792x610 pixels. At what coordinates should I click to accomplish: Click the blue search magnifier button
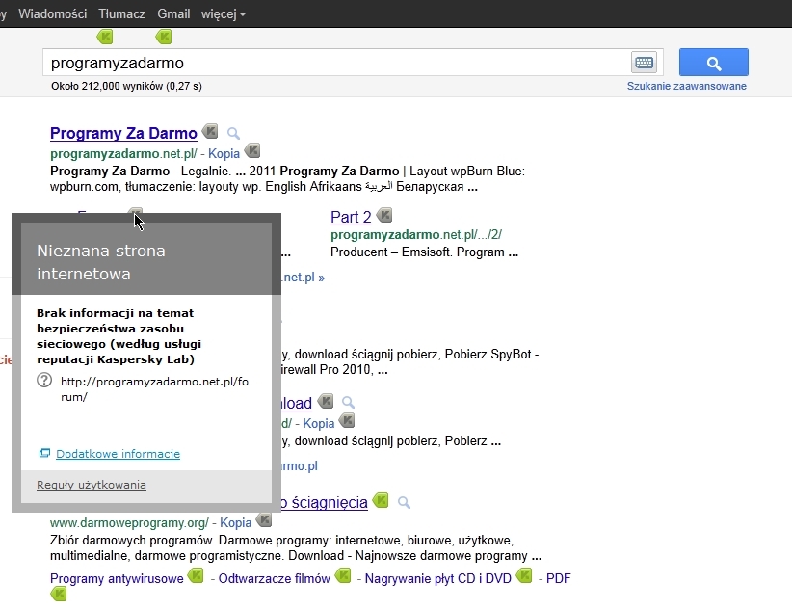tap(713, 63)
